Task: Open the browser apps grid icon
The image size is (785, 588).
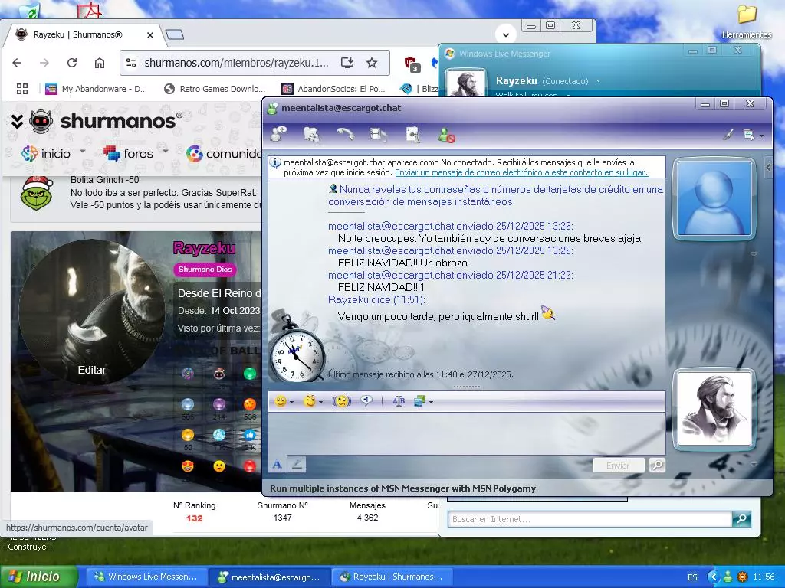Action: click(22, 89)
